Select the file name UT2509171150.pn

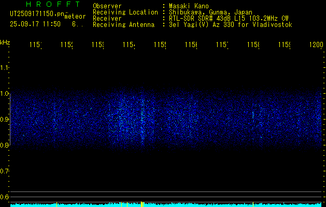pyautogui.click(x=37, y=13)
